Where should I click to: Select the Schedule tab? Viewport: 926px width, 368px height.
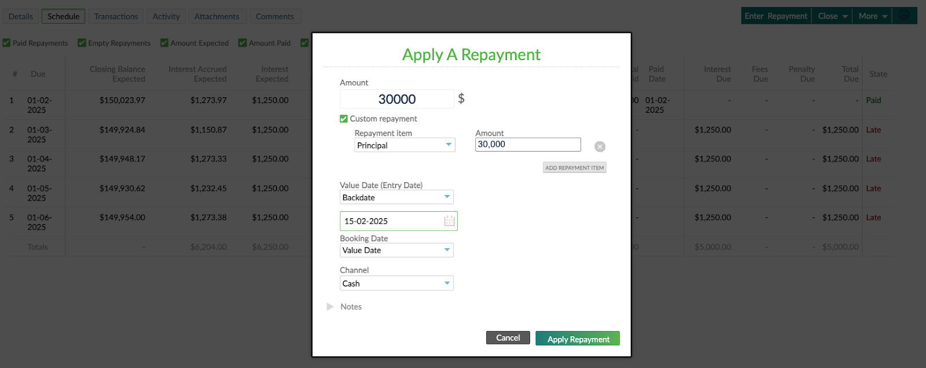tap(64, 16)
